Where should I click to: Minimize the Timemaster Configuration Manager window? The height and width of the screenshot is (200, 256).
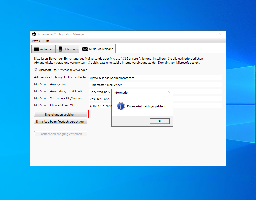coord(197,34)
